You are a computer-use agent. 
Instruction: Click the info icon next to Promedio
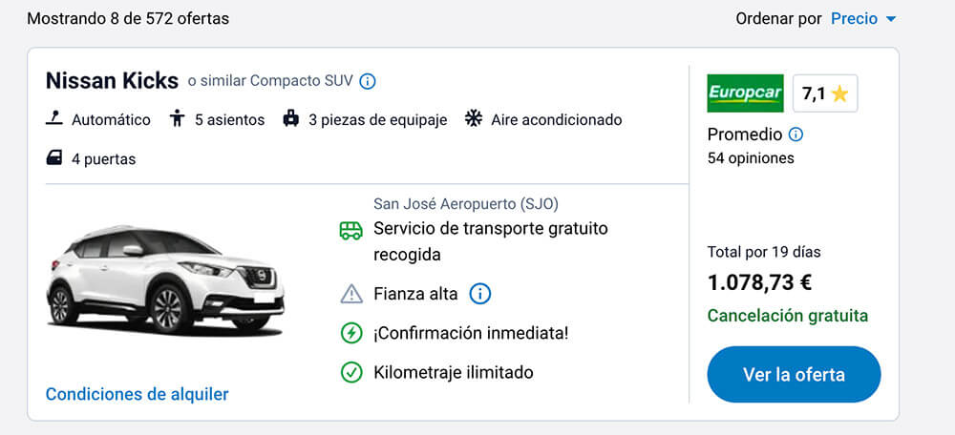tap(796, 135)
